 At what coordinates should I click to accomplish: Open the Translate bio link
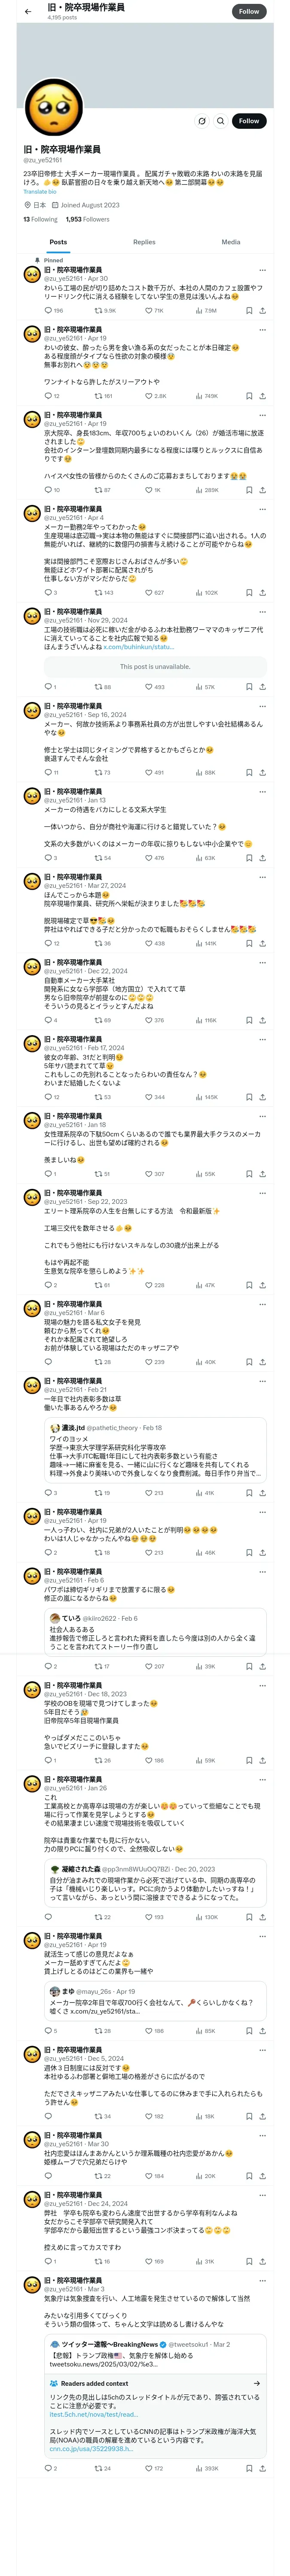pos(40,192)
